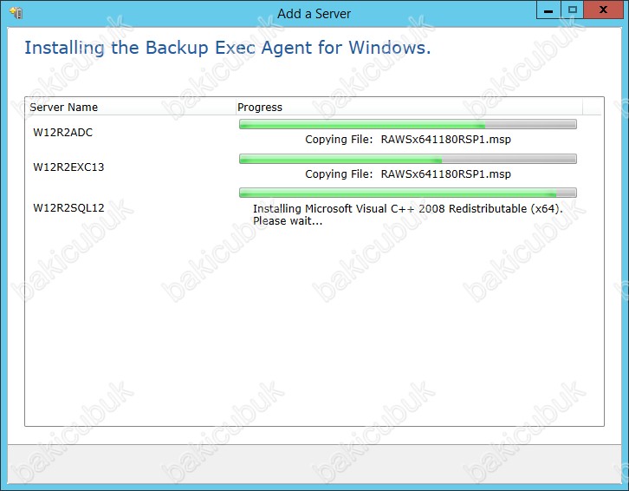Click the Server Name column header

130,108
